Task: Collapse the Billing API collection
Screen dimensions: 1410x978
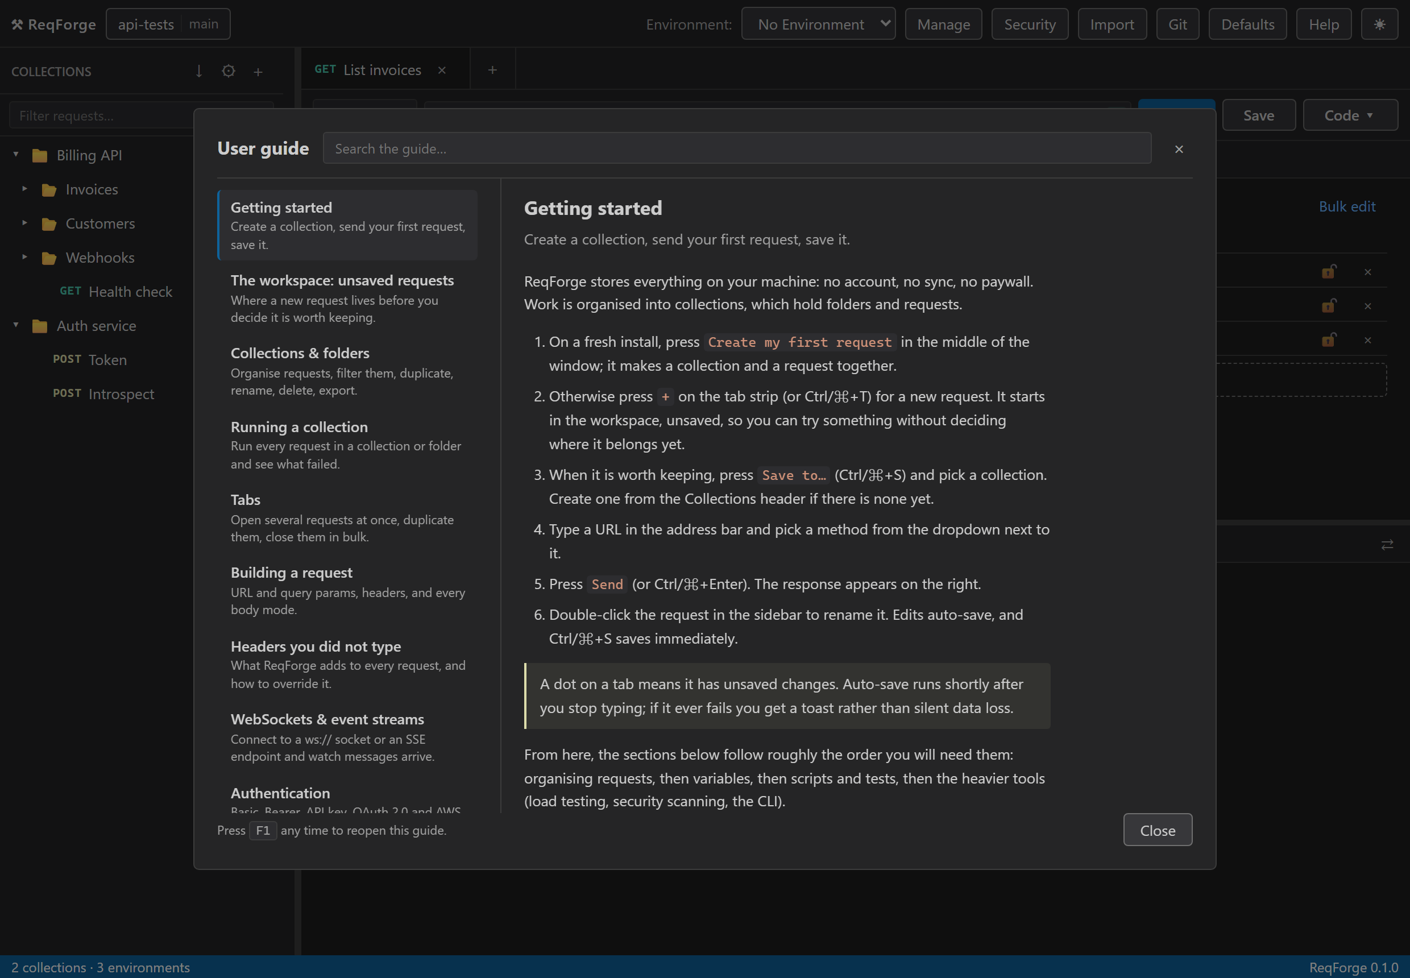Action: click(x=16, y=155)
